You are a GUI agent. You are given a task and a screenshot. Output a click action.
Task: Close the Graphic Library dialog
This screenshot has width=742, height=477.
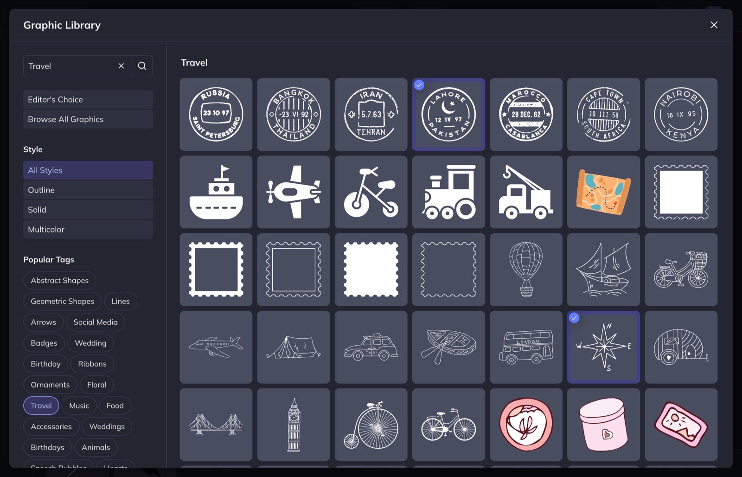pyautogui.click(x=714, y=25)
